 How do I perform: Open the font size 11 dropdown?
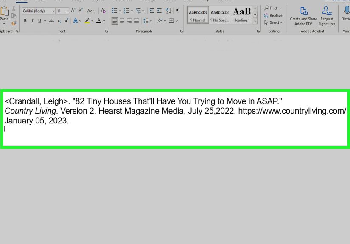point(67,11)
